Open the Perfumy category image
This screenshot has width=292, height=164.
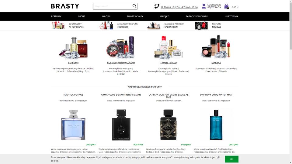point(73,47)
